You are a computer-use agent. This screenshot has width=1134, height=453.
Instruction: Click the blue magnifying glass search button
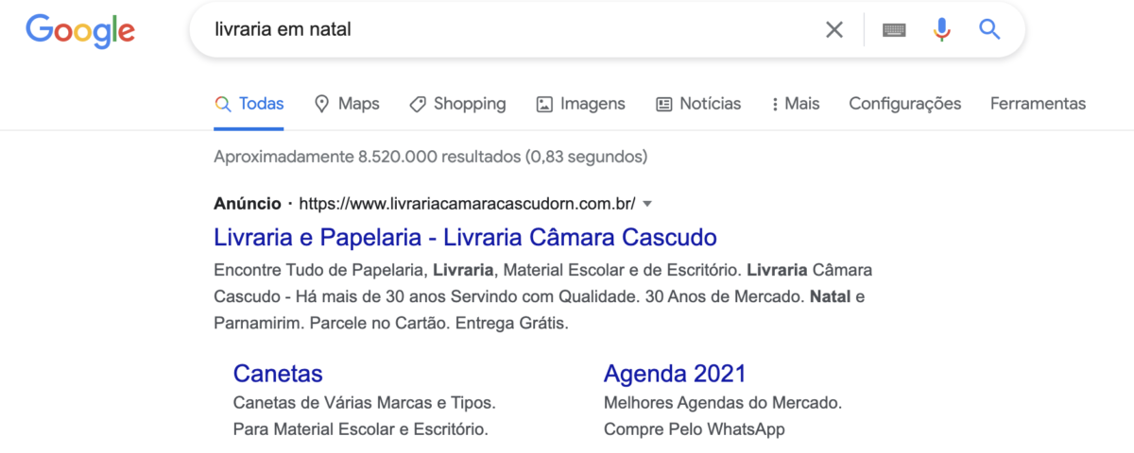pos(989,29)
